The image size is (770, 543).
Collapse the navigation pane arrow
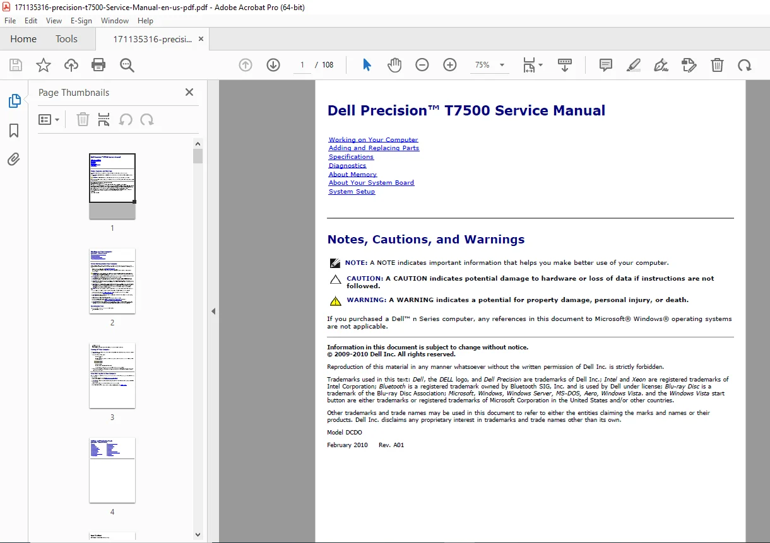click(213, 311)
